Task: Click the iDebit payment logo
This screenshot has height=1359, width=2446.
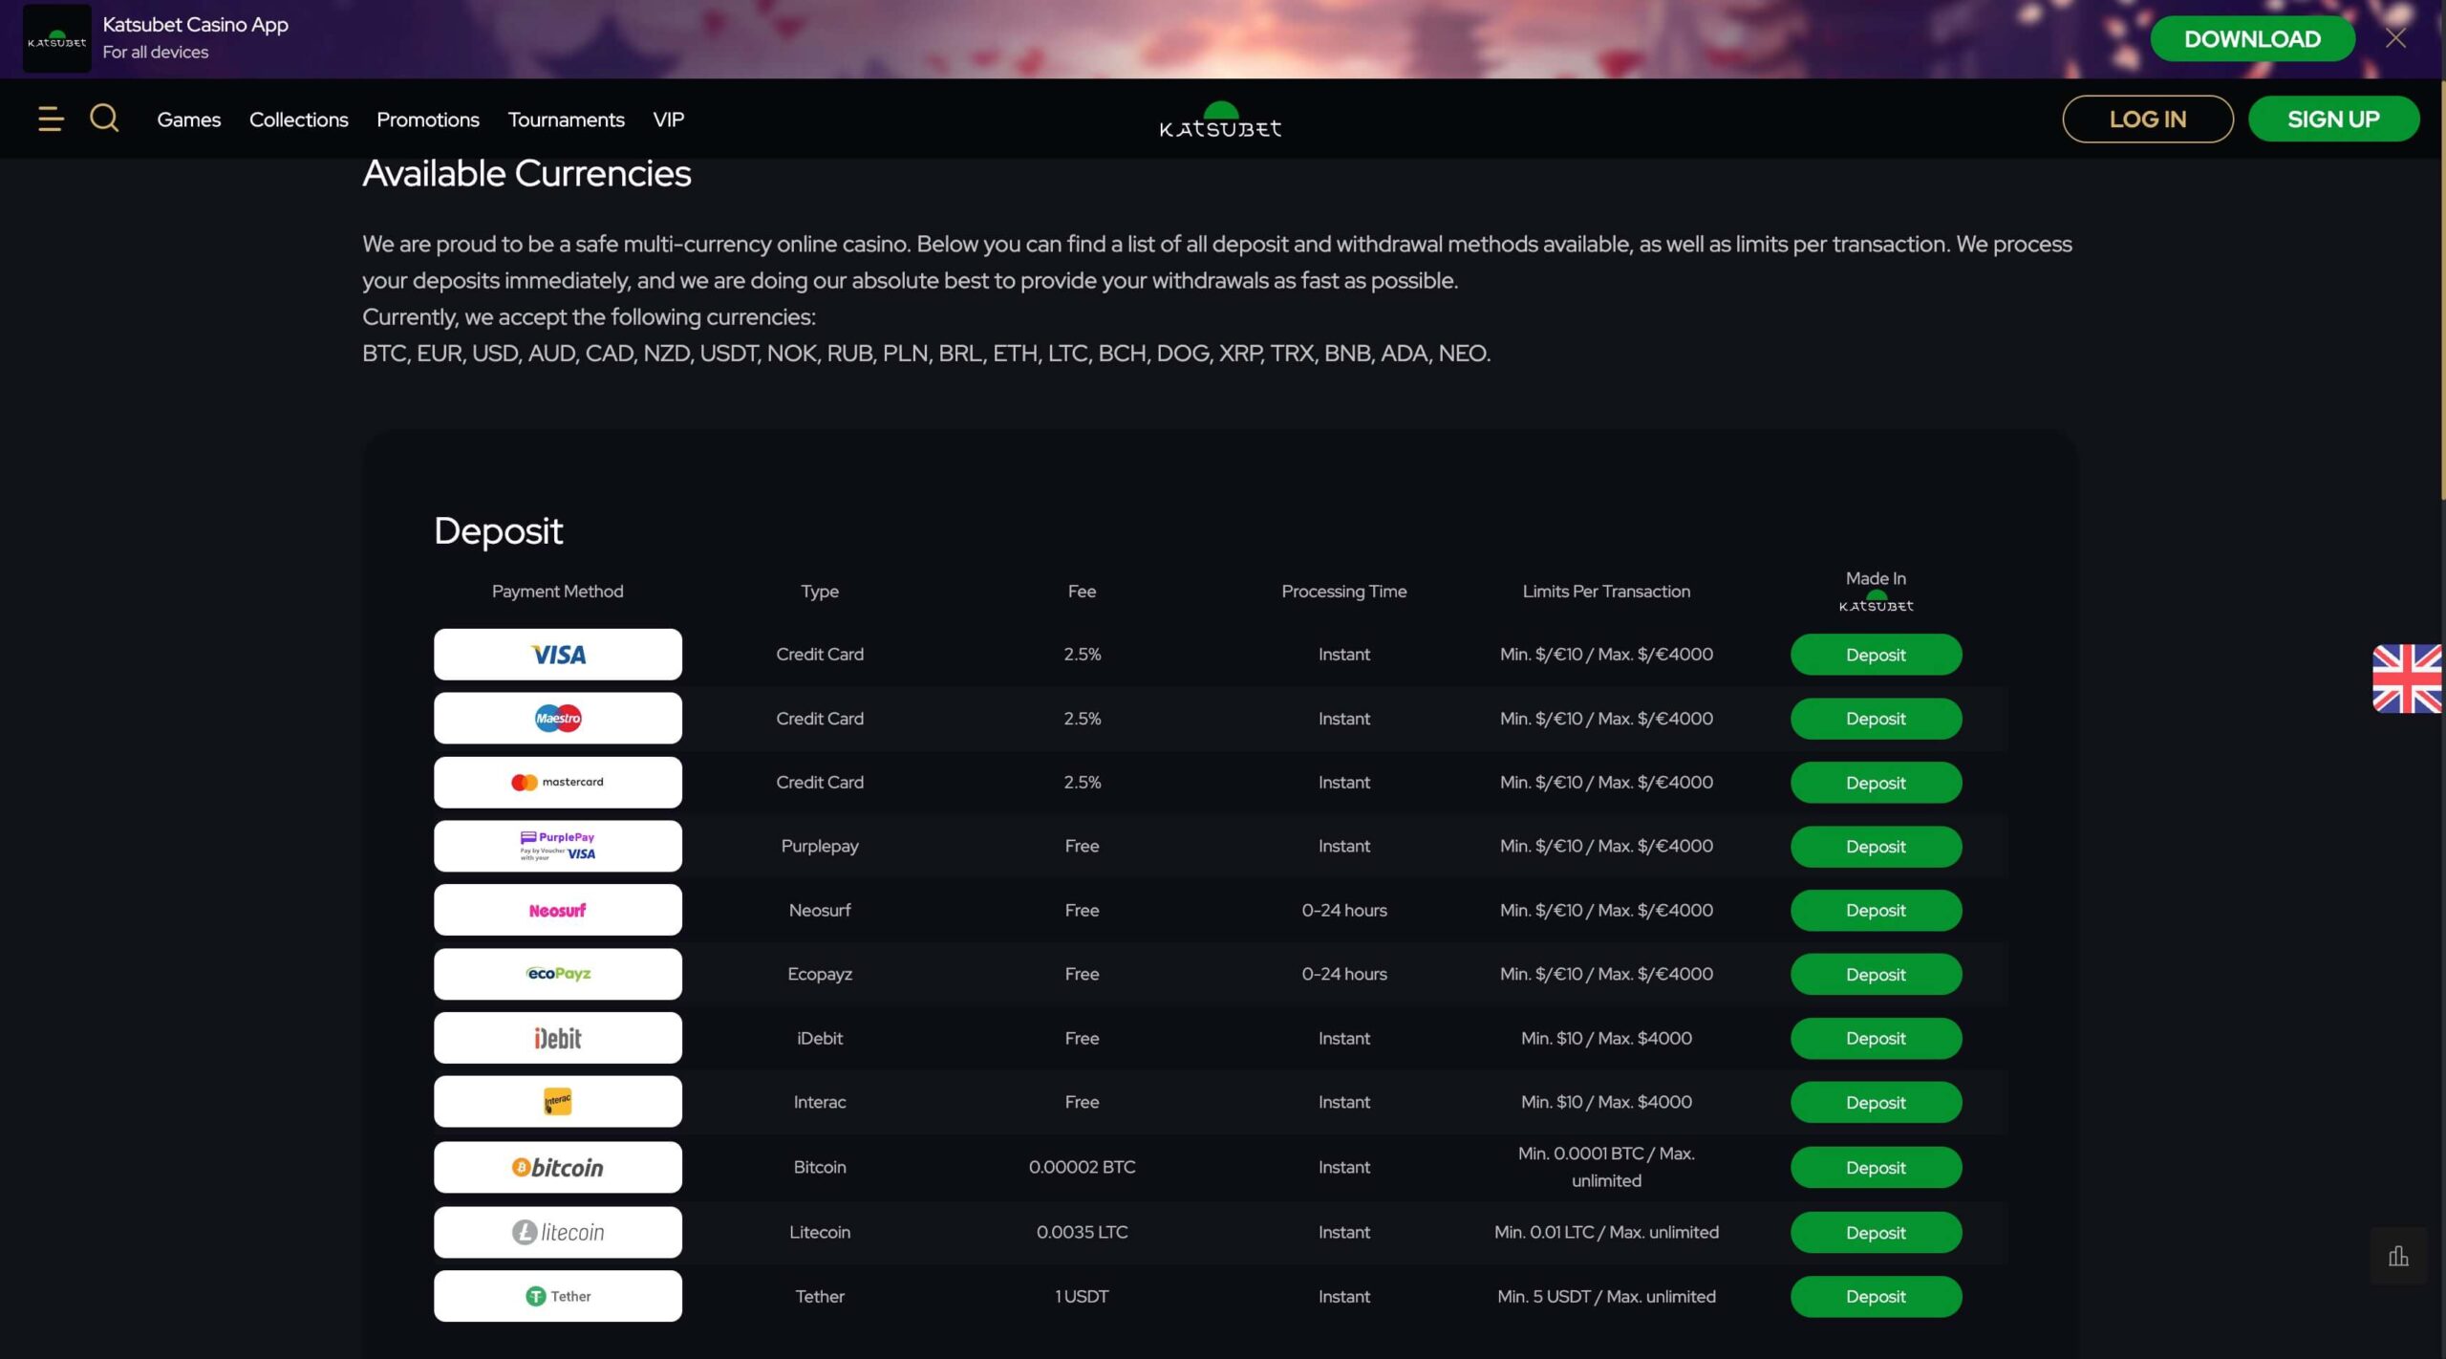Action: 558,1039
